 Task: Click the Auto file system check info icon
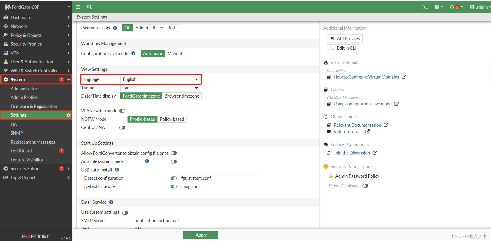(x=147, y=161)
